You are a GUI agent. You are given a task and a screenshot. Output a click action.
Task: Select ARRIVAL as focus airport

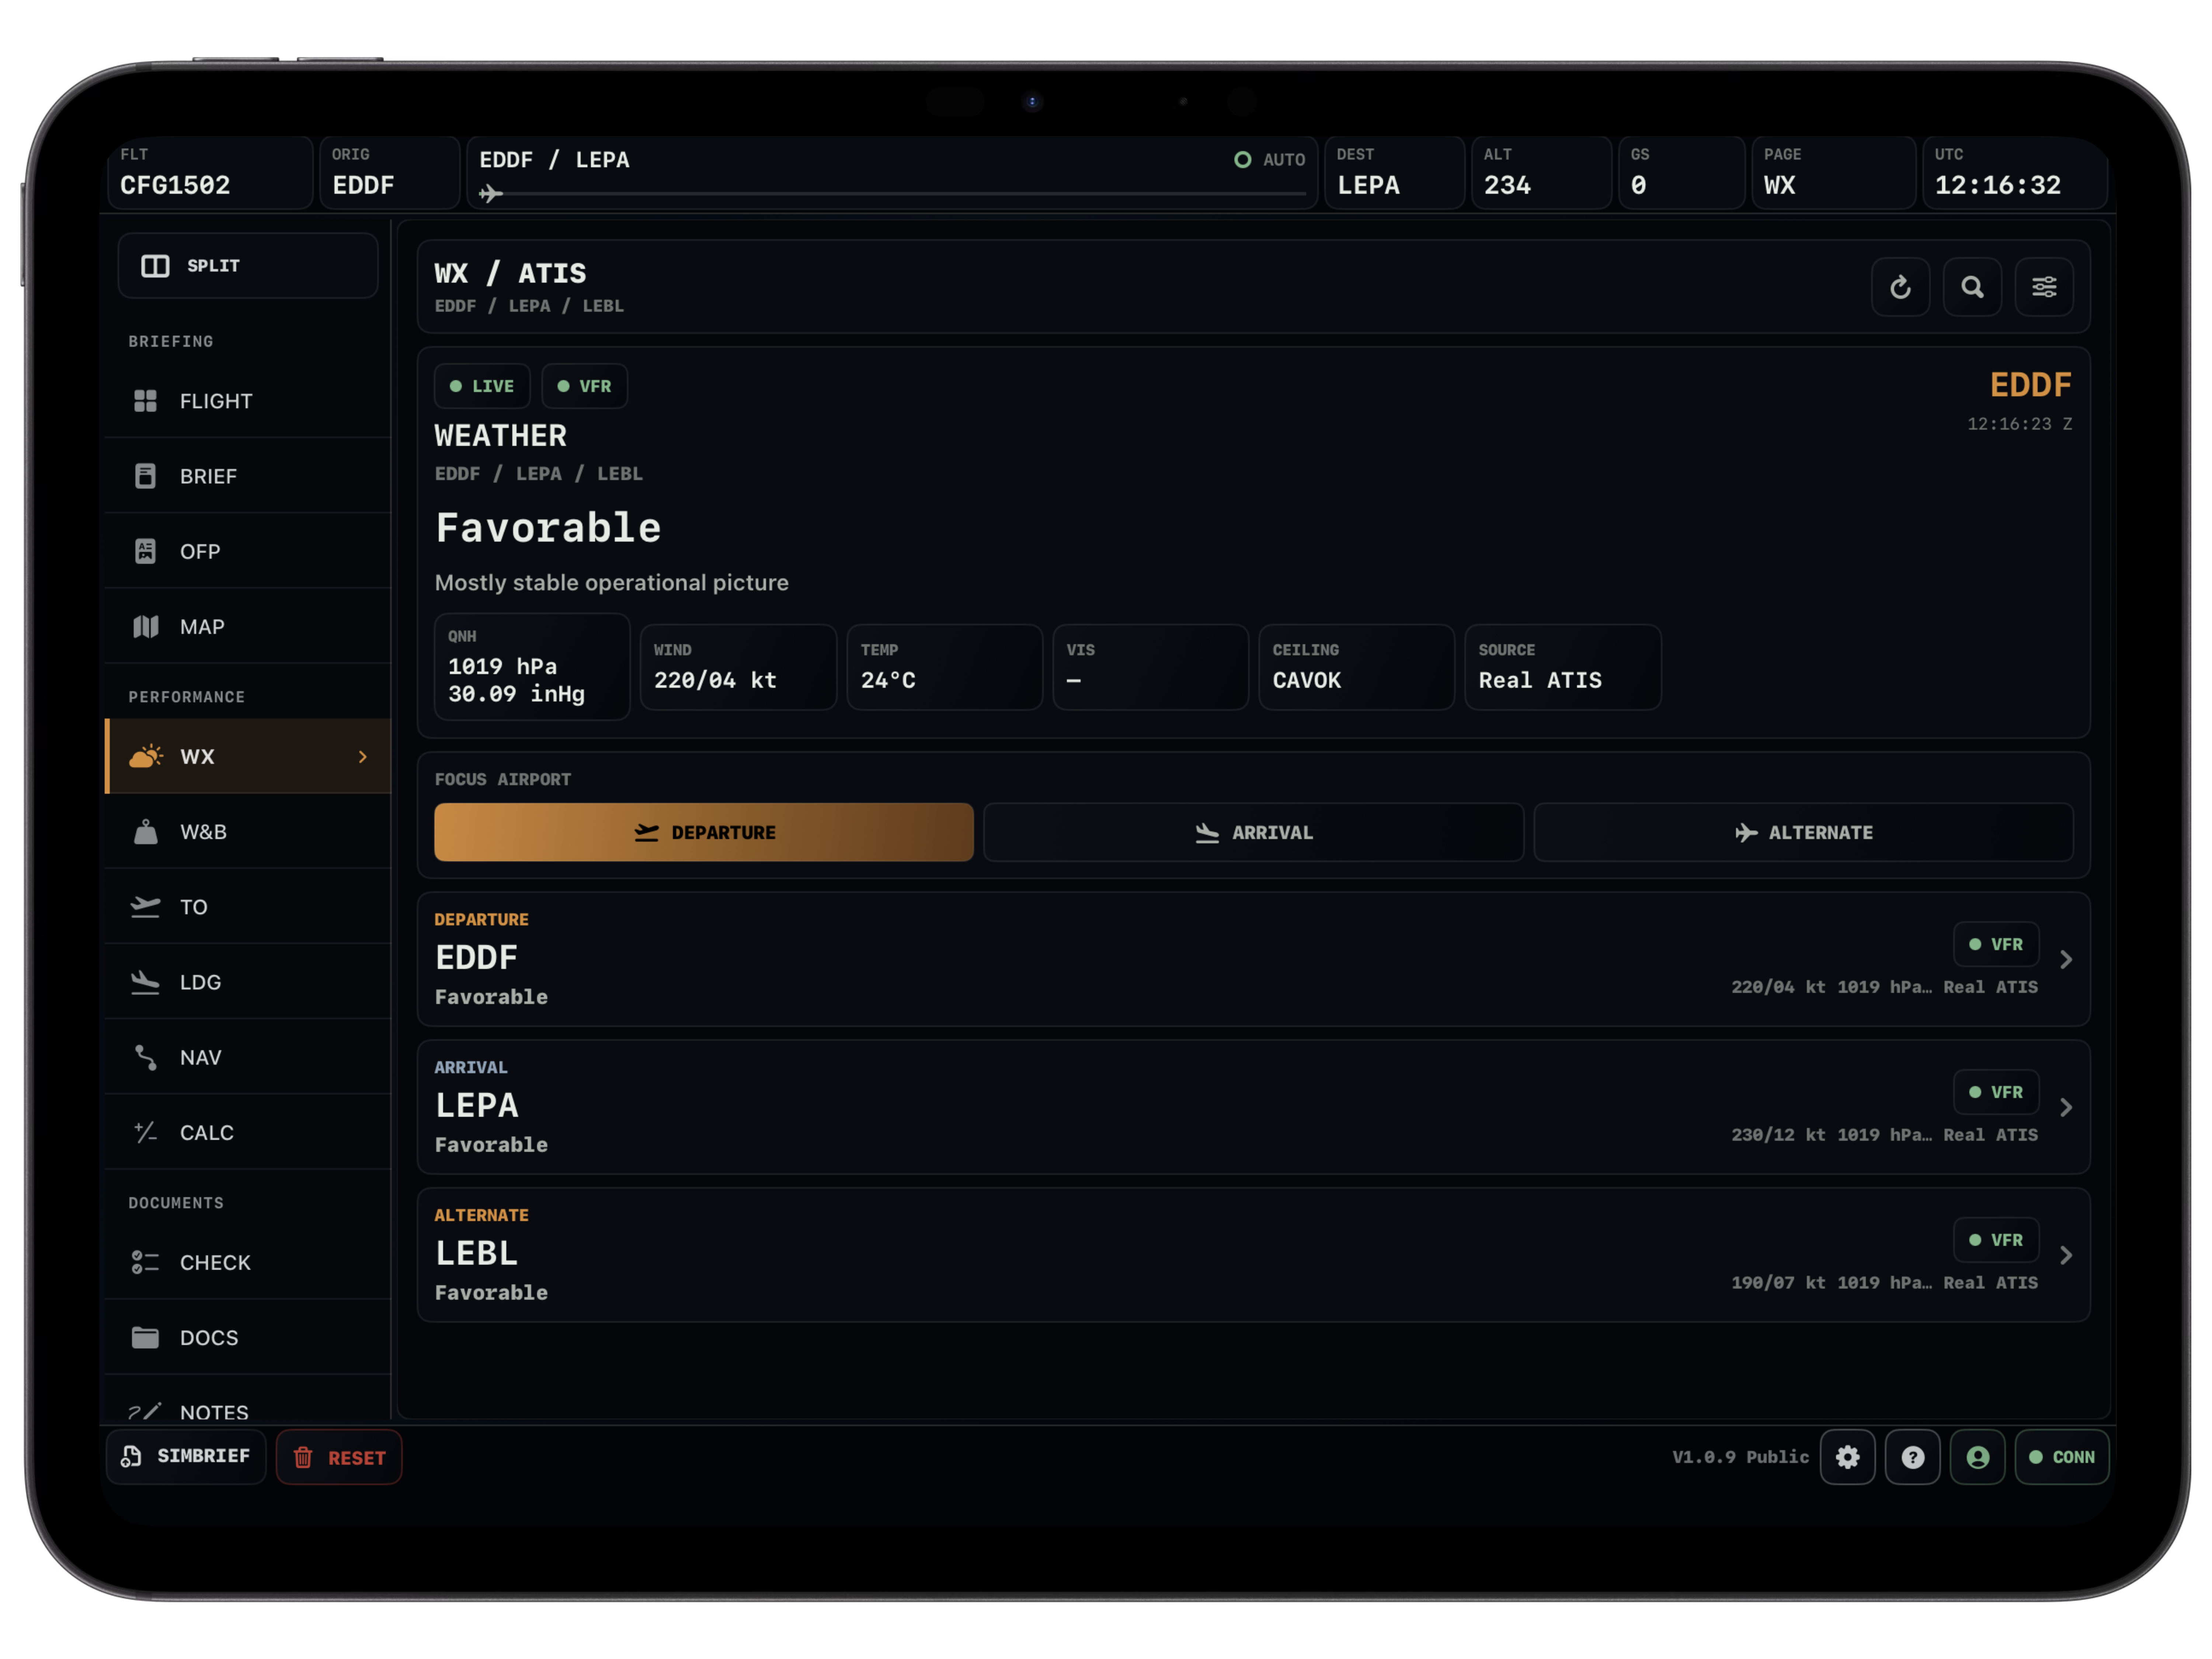1254,832
